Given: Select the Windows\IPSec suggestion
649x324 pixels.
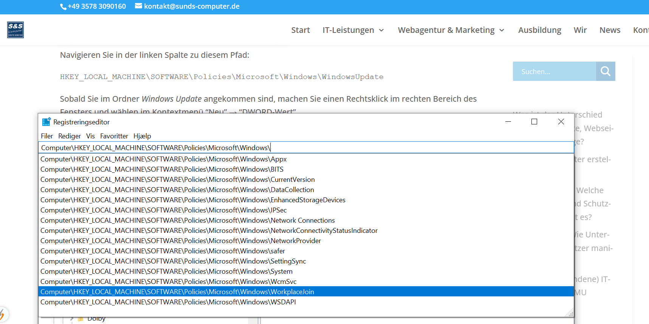Looking at the screenshot, I should click(x=306, y=210).
